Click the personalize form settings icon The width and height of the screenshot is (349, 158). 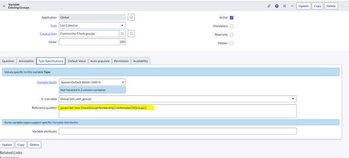click(x=284, y=6)
